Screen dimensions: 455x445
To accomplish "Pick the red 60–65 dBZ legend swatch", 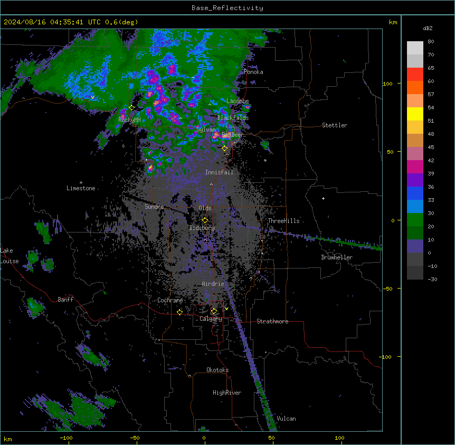I will click(x=415, y=75).
